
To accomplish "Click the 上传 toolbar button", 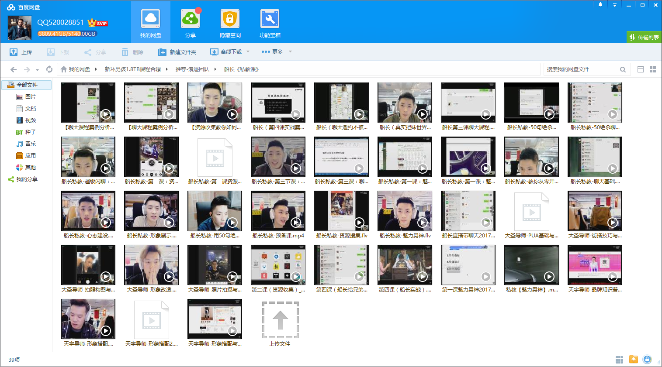I will coord(21,52).
